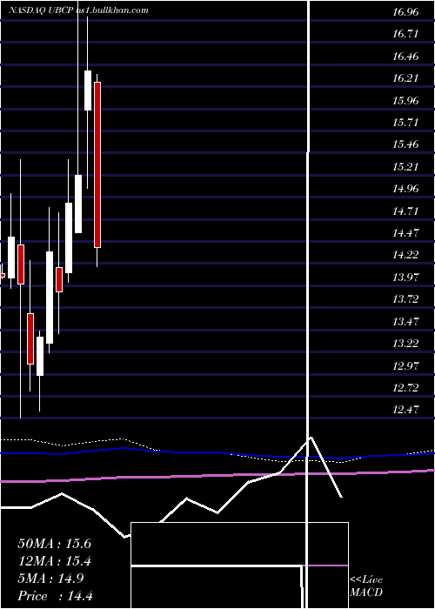Click the 15.46 price label

405,144
